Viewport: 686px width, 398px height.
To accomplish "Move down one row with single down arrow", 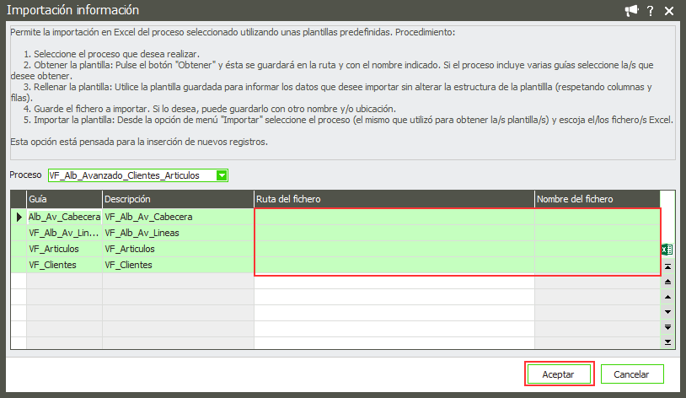I will [668, 312].
